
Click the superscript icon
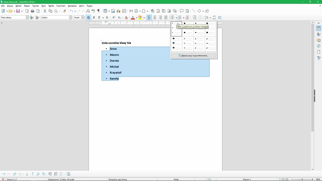pyautogui.click(x=114, y=17)
